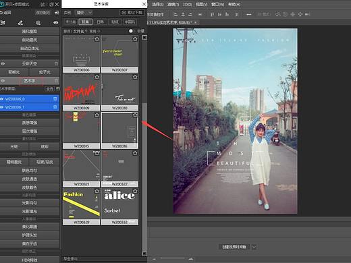Image resolution: width=351 pixels, height=263 pixels.
Task: Click the 全选 select-all button
Action: 50,89
